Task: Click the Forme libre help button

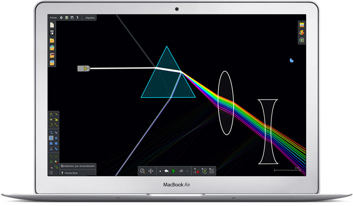Action: pyautogui.click(x=62, y=172)
